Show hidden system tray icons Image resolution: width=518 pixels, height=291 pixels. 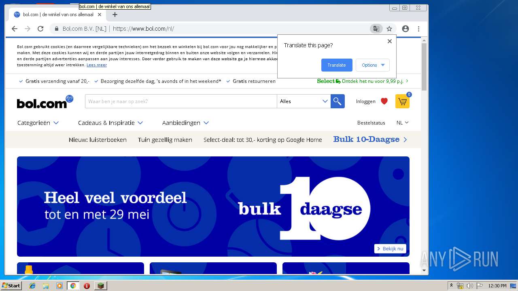tap(452, 286)
